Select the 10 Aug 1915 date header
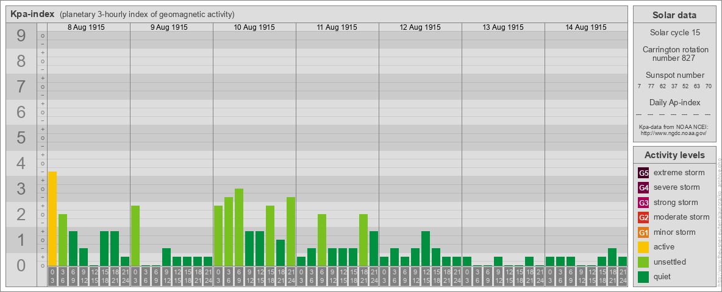722x292 pixels. point(254,27)
